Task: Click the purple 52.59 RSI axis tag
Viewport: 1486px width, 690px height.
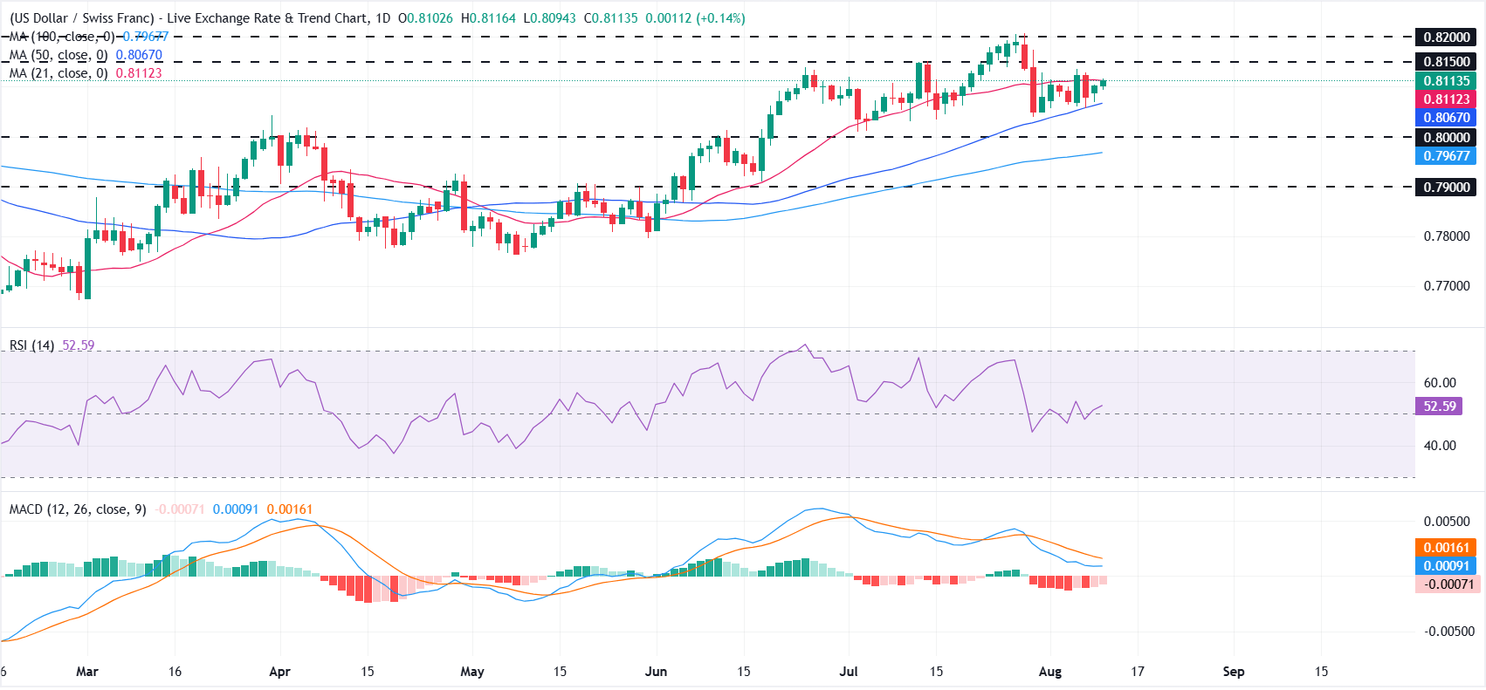Action: pos(1440,406)
